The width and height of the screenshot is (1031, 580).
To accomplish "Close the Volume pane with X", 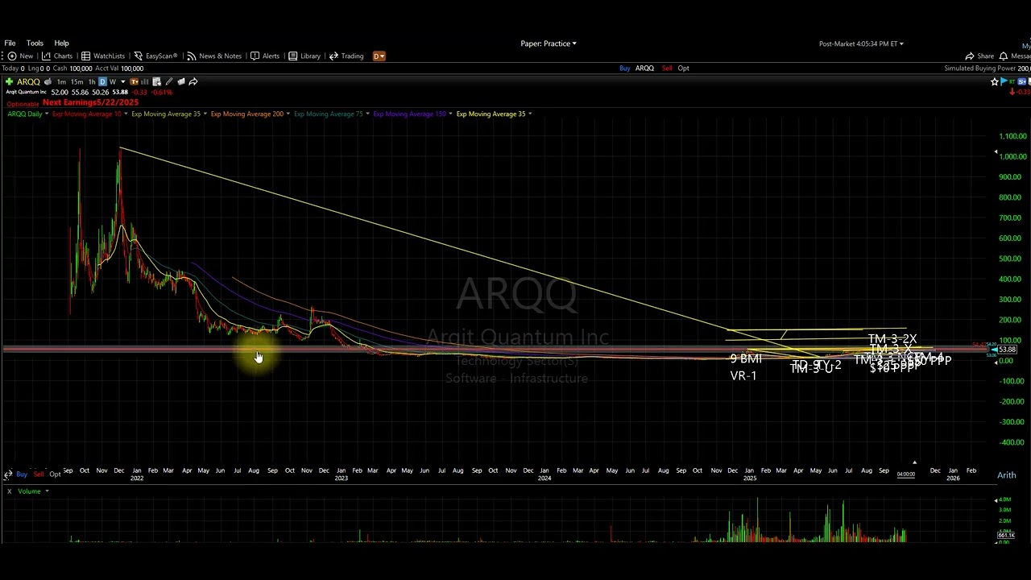I will 9,491.
